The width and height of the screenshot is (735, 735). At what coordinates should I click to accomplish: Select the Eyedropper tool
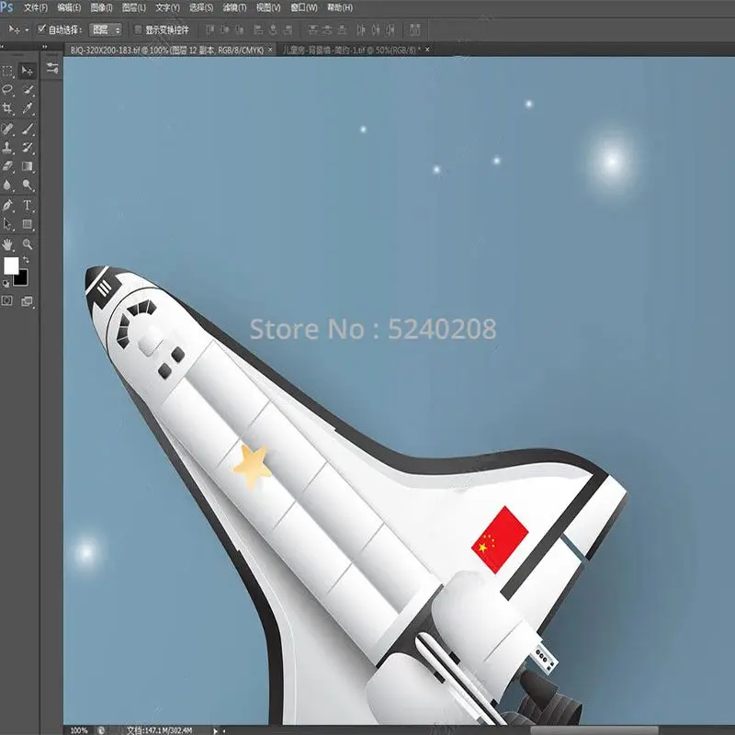click(x=28, y=108)
